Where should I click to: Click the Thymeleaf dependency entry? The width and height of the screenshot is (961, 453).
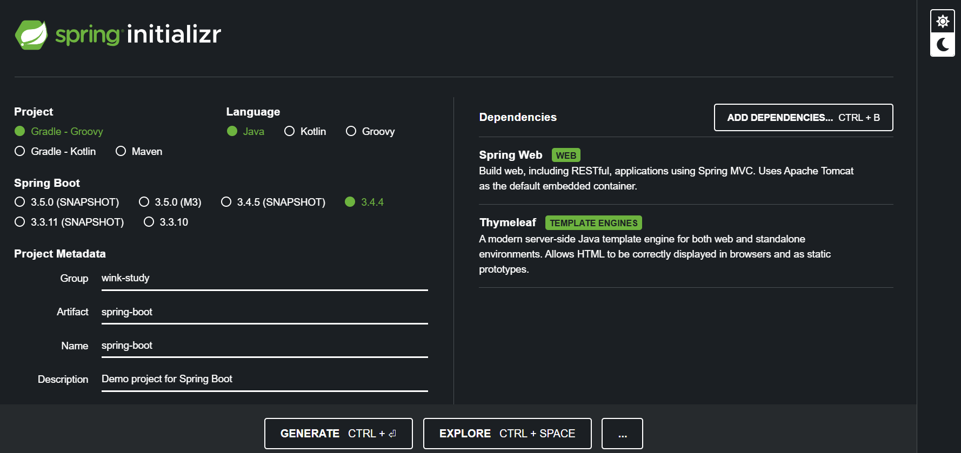[x=686, y=246]
